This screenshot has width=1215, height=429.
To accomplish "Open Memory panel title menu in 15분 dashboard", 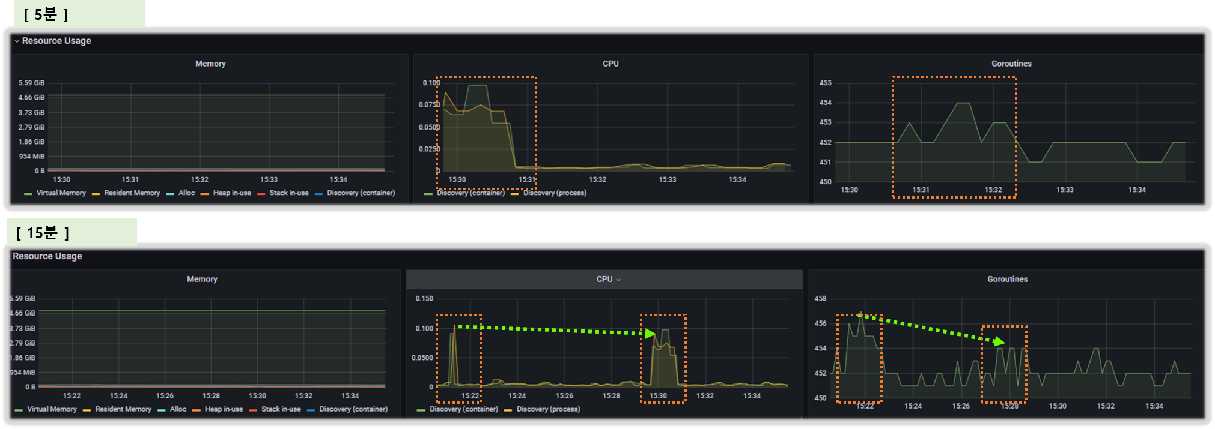I will tap(202, 279).
